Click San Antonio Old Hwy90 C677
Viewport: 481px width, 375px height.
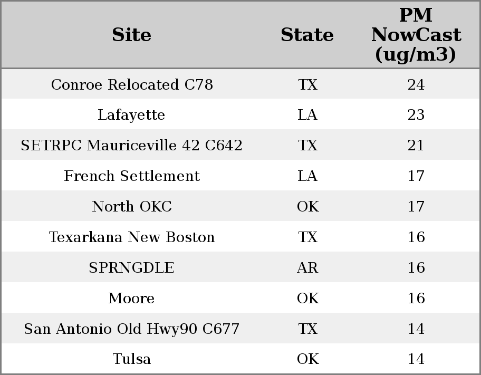point(132,329)
